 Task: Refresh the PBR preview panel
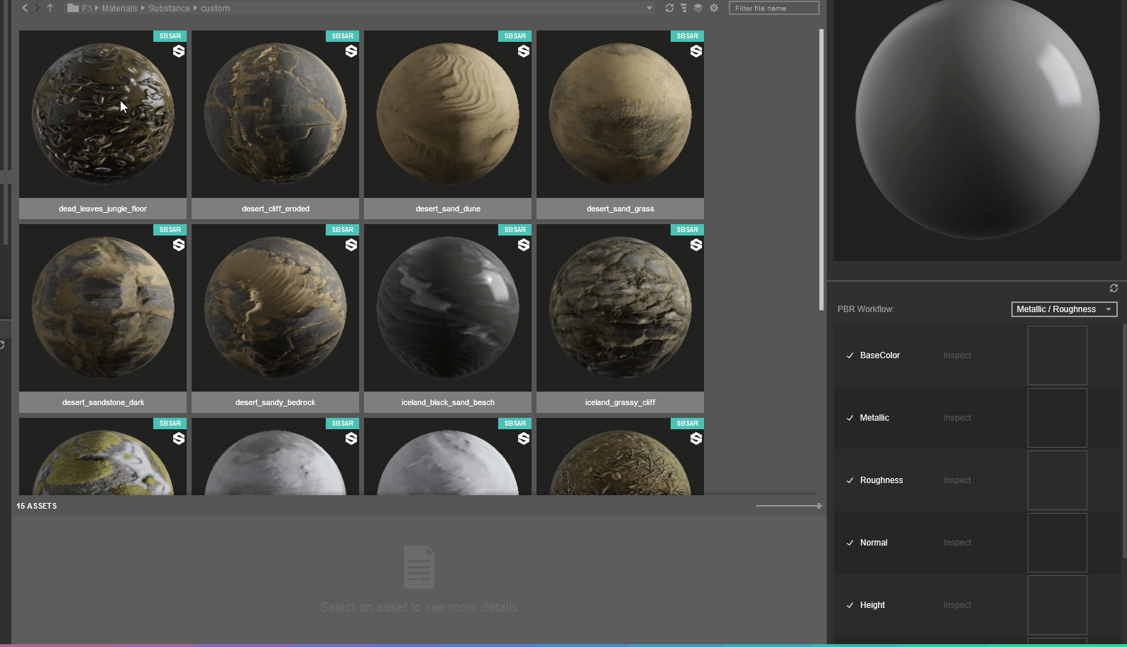coord(1114,288)
